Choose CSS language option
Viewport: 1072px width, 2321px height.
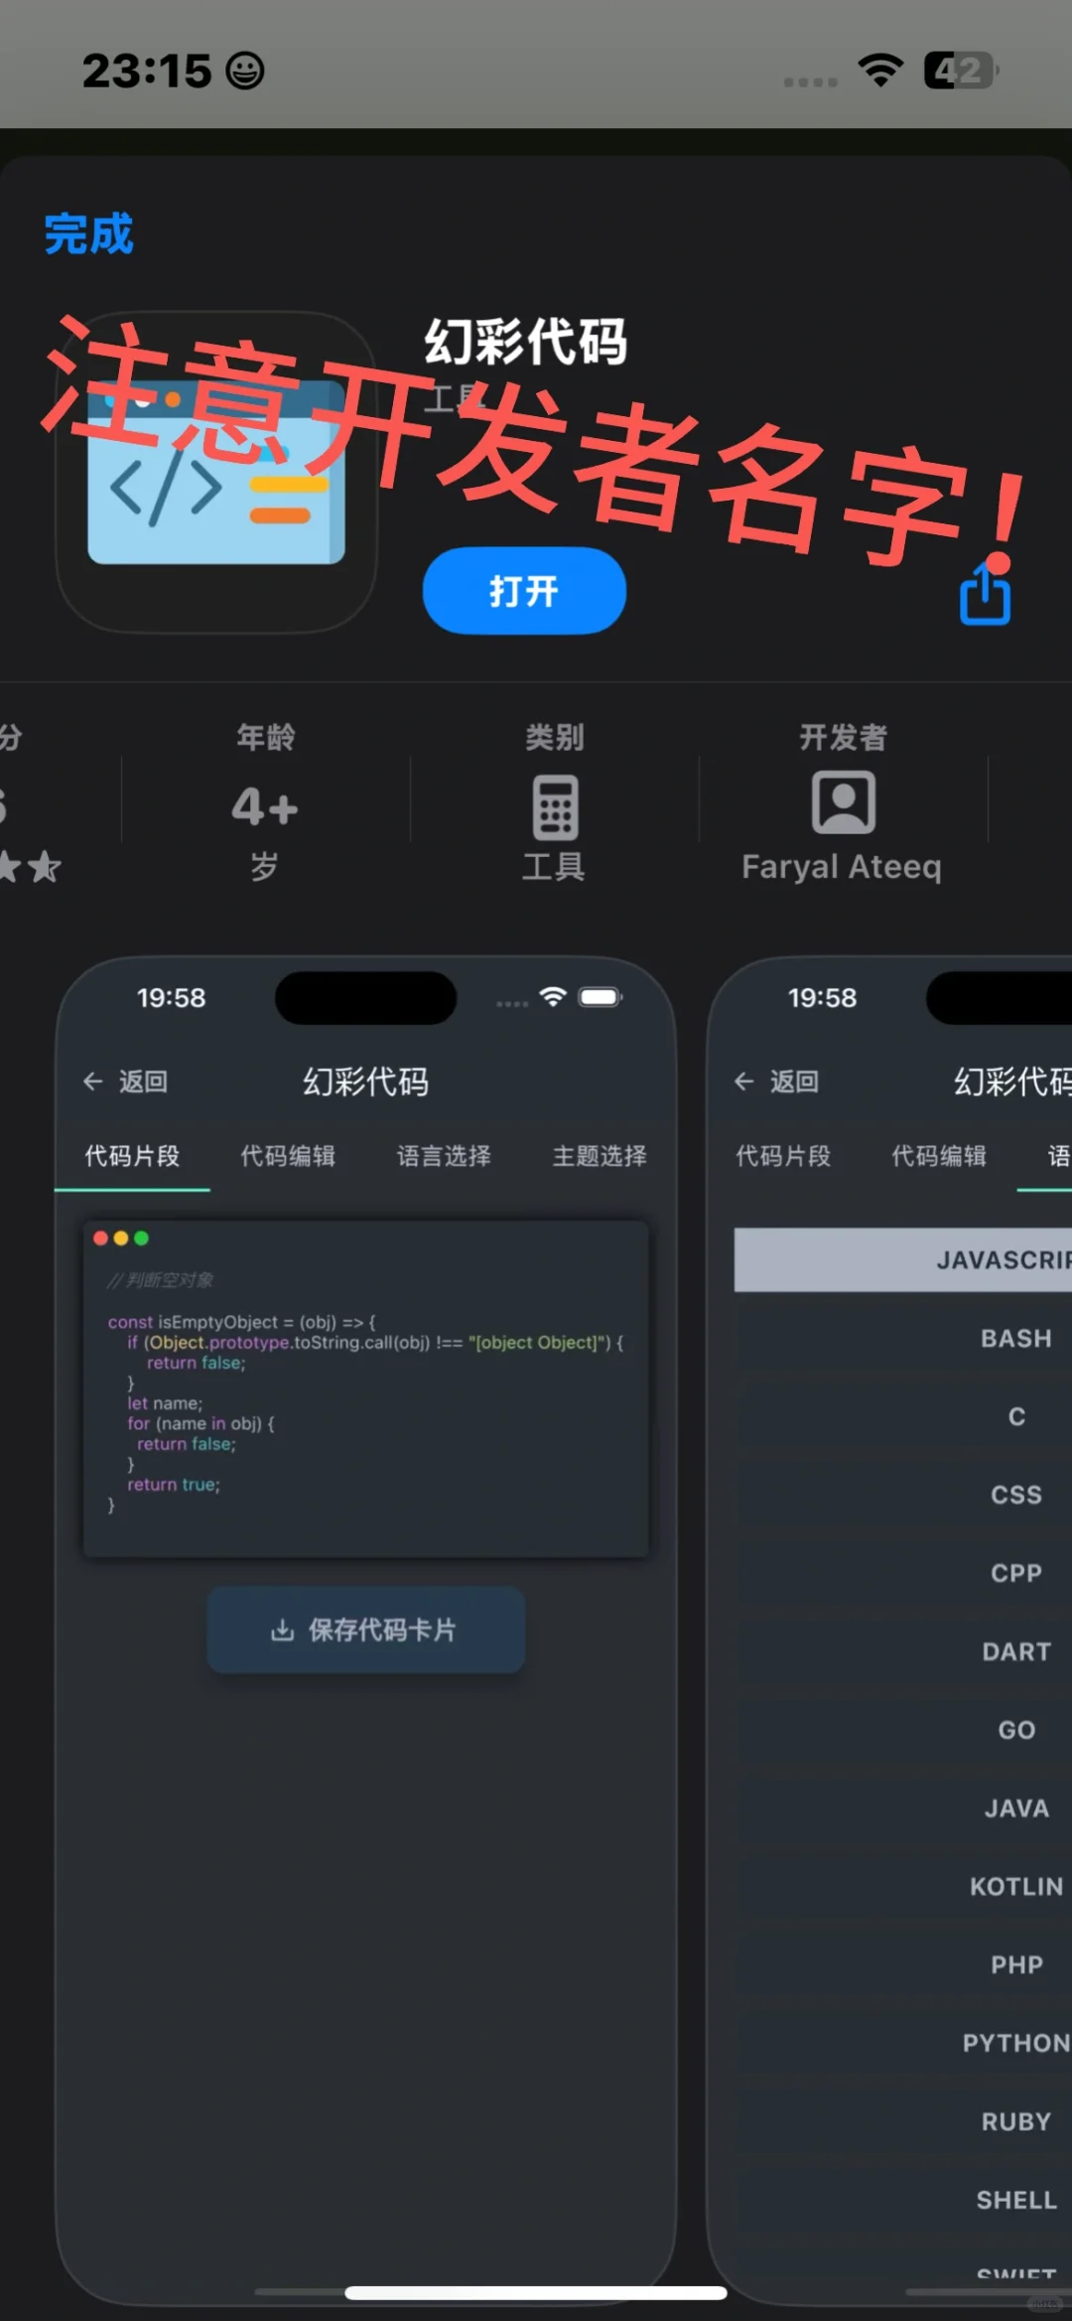click(x=1016, y=1495)
